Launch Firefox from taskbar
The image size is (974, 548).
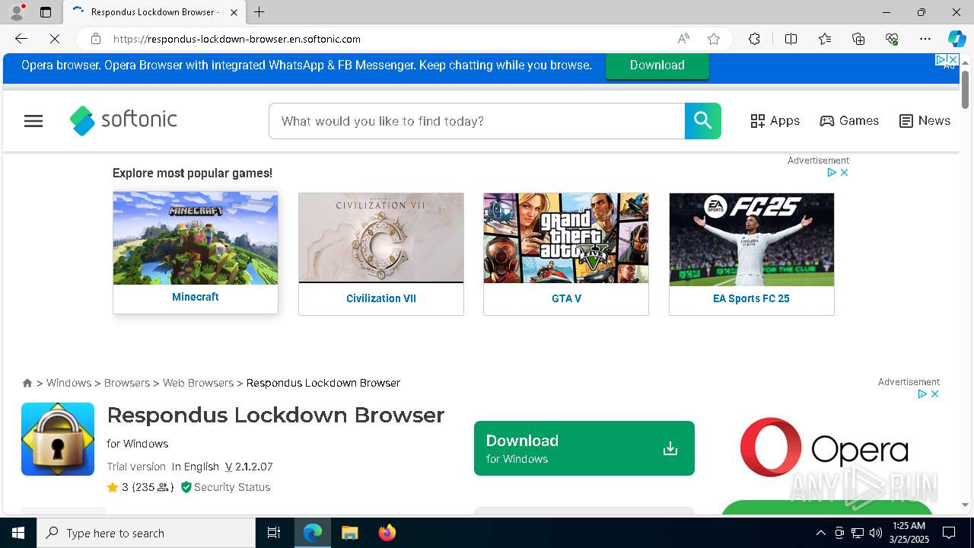click(x=387, y=533)
